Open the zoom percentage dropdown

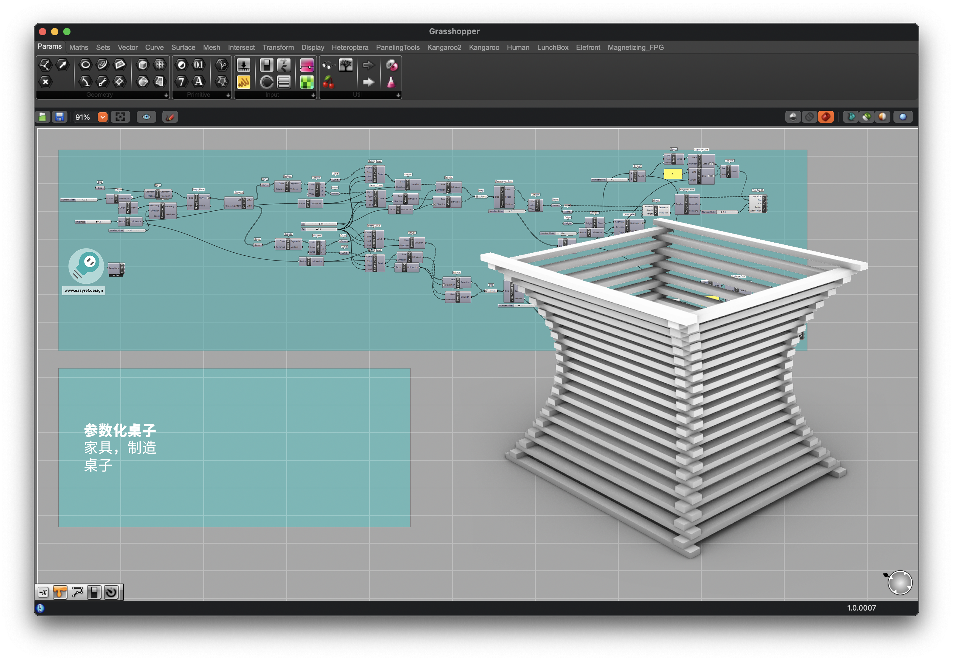tap(103, 117)
